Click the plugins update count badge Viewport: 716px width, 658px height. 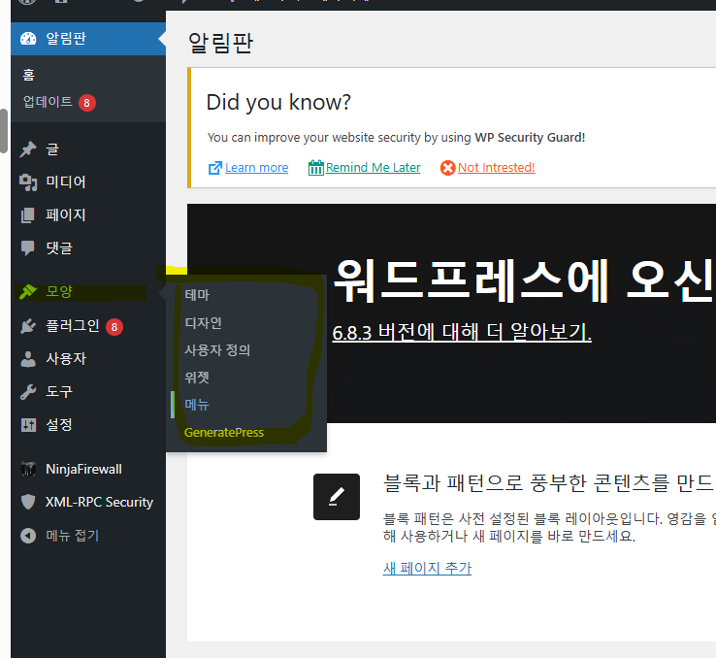click(x=114, y=327)
